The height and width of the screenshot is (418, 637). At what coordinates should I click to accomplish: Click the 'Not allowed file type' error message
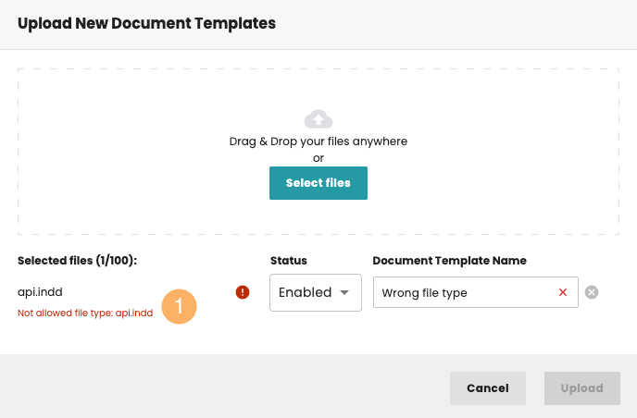[85, 313]
